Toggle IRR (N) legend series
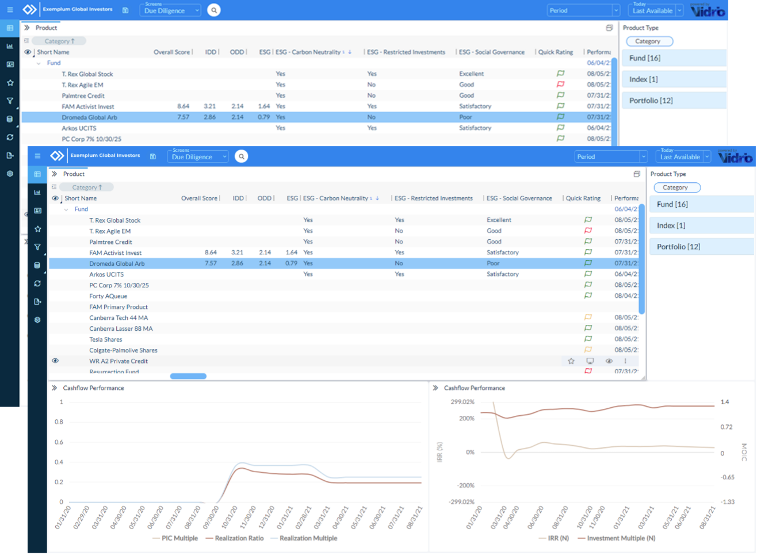Image resolution: width=757 pixels, height=555 pixels. click(x=553, y=538)
